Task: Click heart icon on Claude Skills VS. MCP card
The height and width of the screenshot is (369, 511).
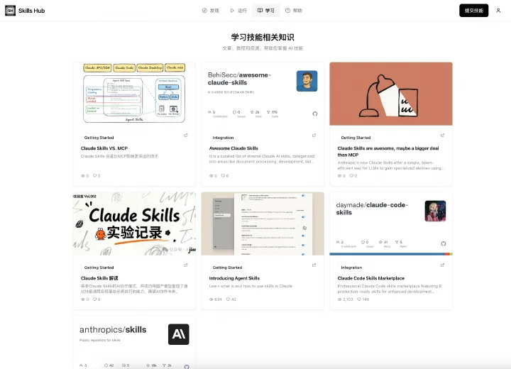Action: [94, 176]
